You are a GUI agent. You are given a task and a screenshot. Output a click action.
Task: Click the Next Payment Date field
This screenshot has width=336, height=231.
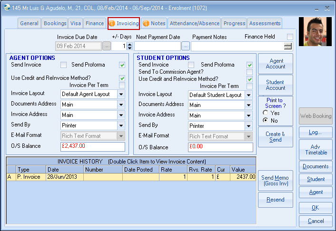(x=157, y=46)
